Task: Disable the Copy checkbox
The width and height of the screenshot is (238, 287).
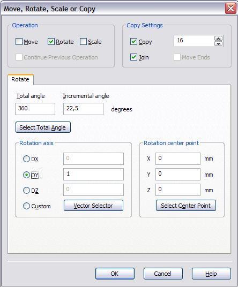Action: 133,42
